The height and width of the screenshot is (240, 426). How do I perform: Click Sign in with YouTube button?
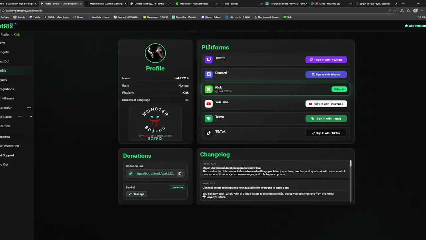pos(326,104)
